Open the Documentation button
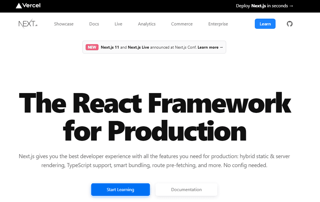 coord(186,190)
